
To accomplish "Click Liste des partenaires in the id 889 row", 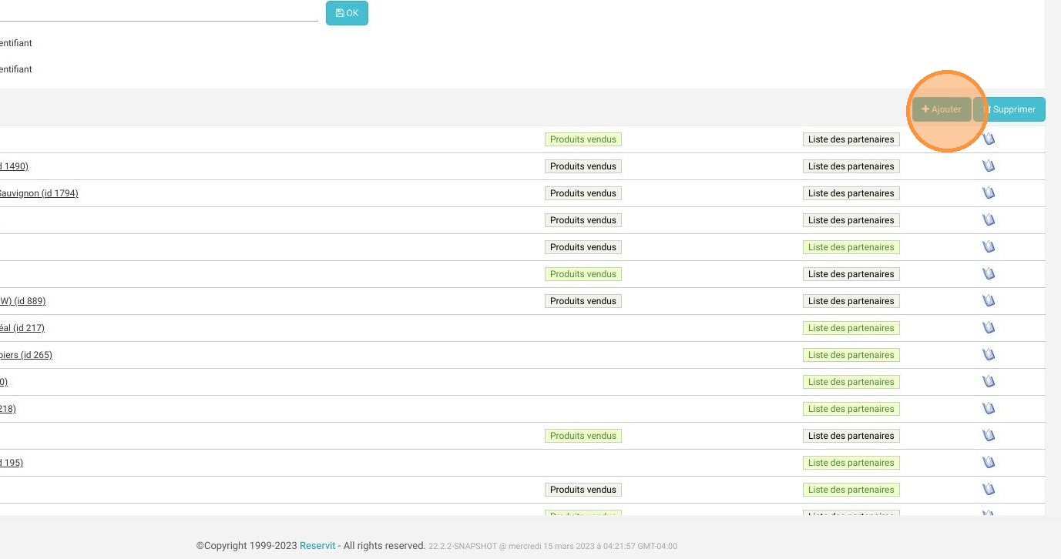I will pyautogui.click(x=851, y=301).
